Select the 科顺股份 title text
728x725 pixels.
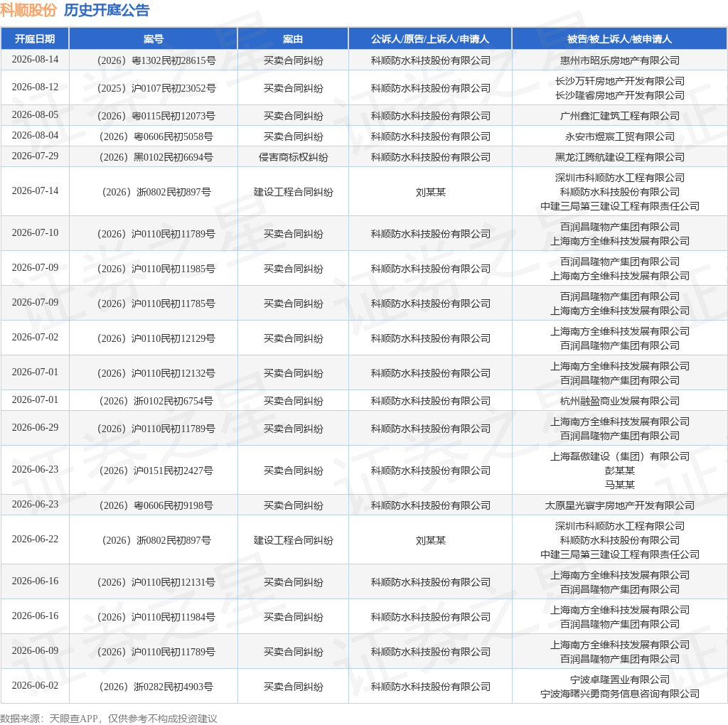[28, 10]
